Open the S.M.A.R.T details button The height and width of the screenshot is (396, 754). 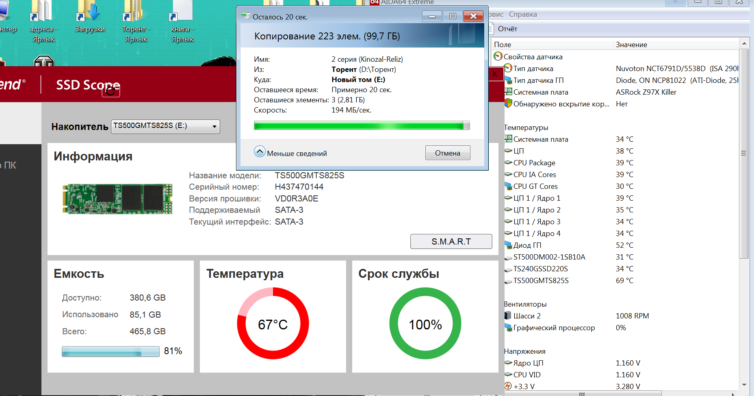[x=451, y=242]
